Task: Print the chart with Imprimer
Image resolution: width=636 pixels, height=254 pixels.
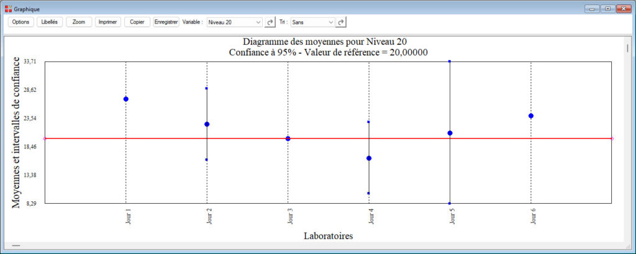Action: click(x=108, y=22)
